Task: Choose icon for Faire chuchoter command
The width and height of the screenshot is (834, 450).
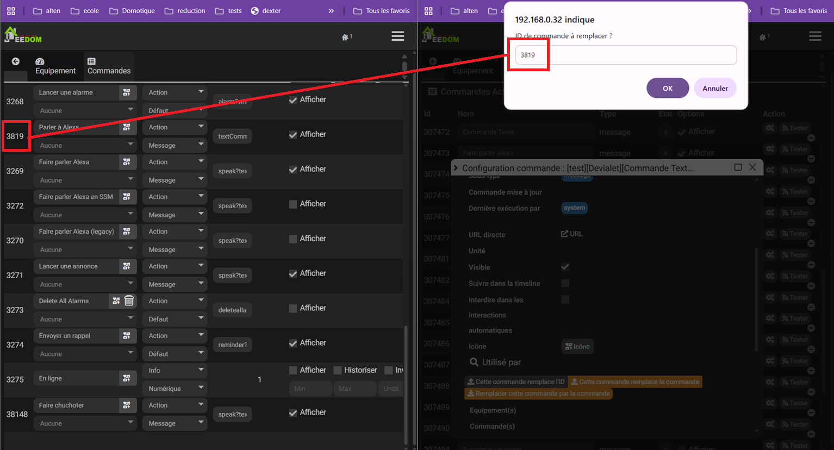Action: pos(127,405)
